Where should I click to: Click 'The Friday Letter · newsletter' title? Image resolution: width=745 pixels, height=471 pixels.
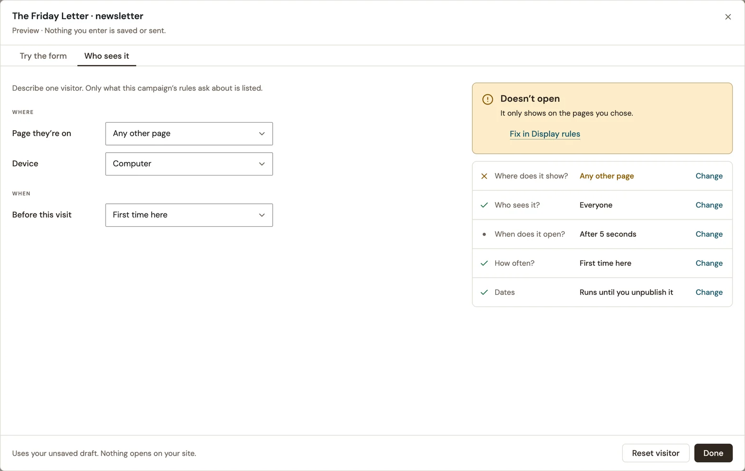point(78,16)
